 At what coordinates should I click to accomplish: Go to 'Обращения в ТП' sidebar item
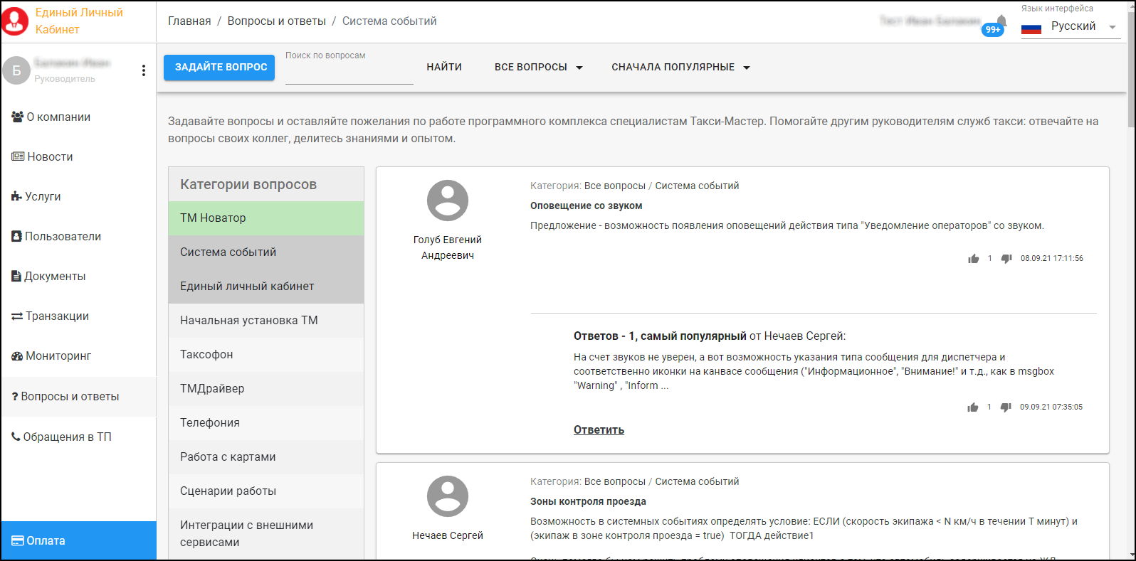coord(67,437)
